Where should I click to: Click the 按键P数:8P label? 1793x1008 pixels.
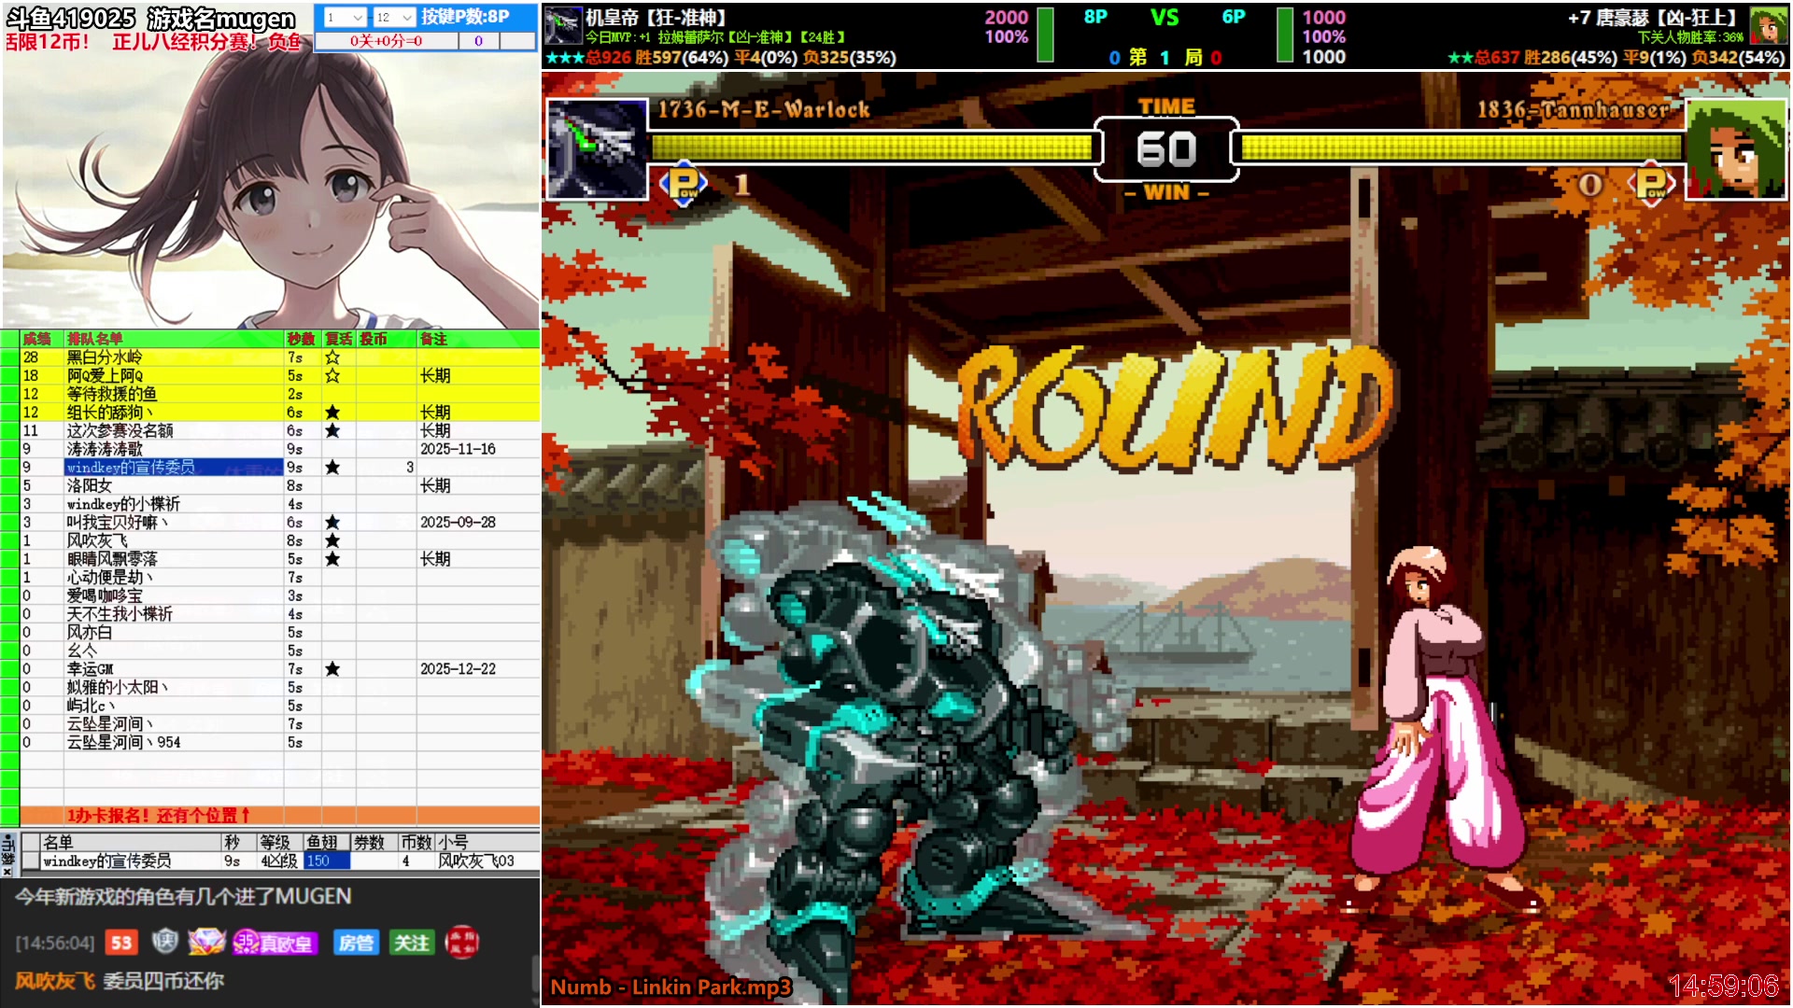click(465, 17)
